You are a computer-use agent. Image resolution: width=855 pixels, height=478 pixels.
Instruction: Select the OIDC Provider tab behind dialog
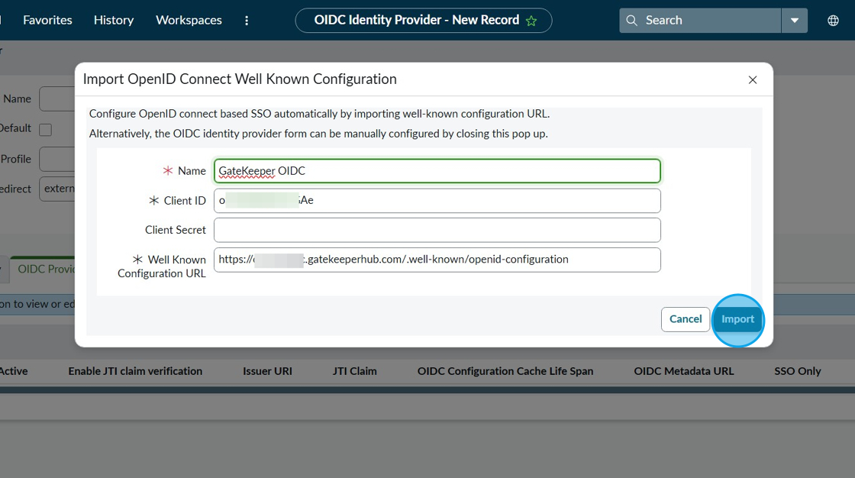point(43,270)
